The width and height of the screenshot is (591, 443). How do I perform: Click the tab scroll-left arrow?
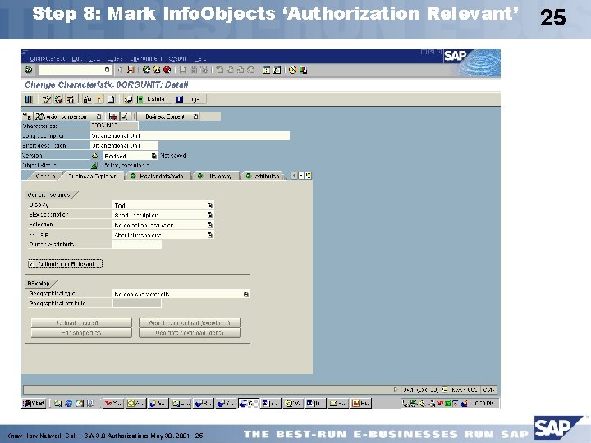tap(295, 176)
